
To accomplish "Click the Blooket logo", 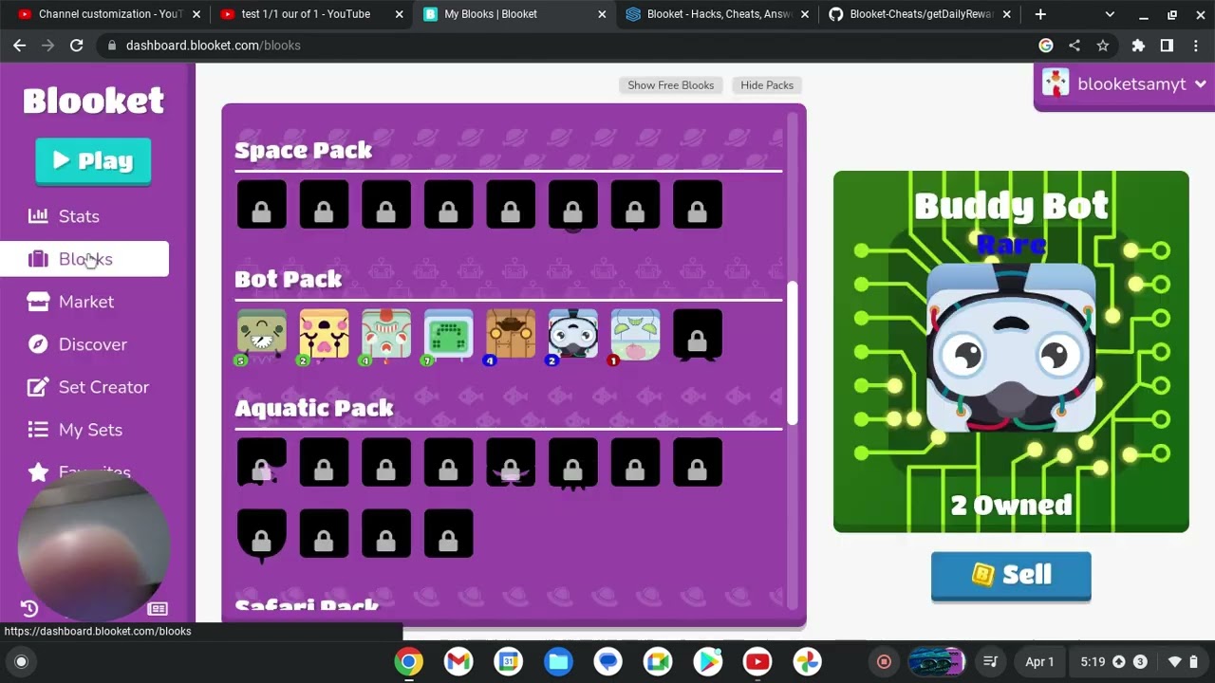I will [94, 101].
